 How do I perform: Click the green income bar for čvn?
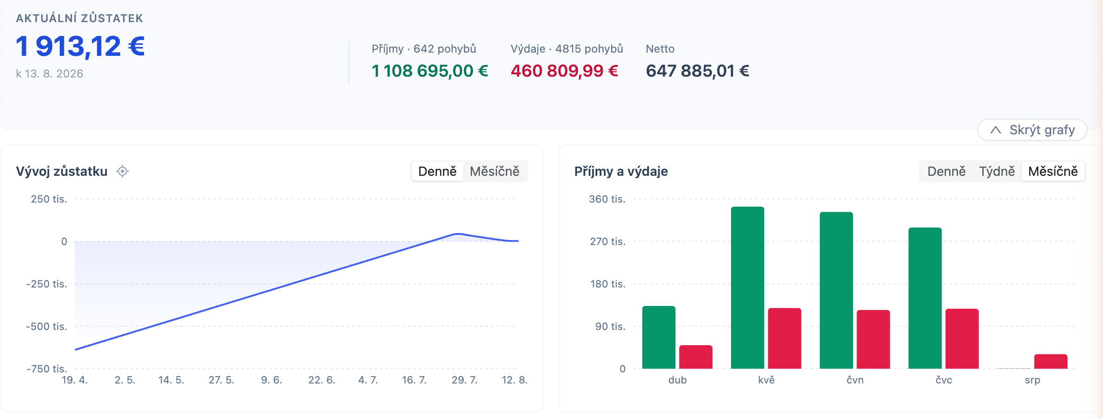pyautogui.click(x=836, y=290)
